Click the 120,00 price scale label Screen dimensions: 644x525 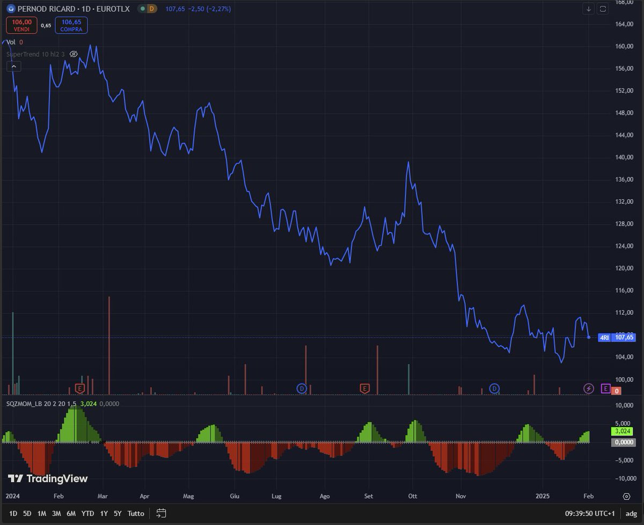point(624,268)
